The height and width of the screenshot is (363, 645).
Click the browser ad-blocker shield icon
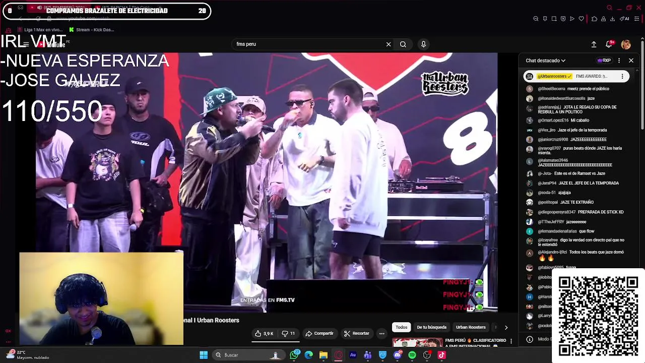(563, 19)
